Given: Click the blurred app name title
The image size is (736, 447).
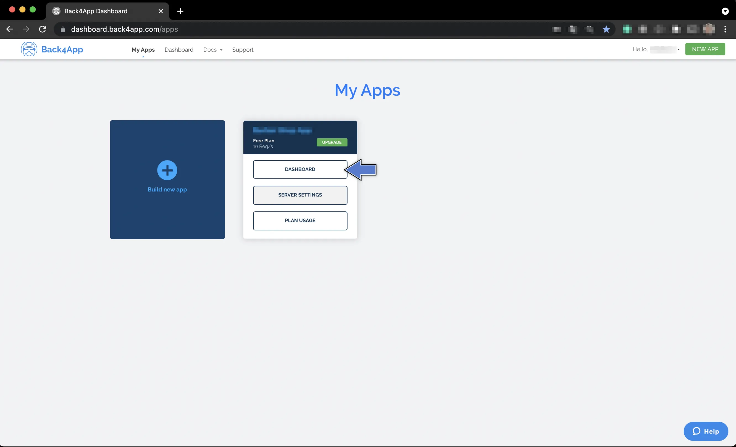Looking at the screenshot, I should [x=282, y=130].
